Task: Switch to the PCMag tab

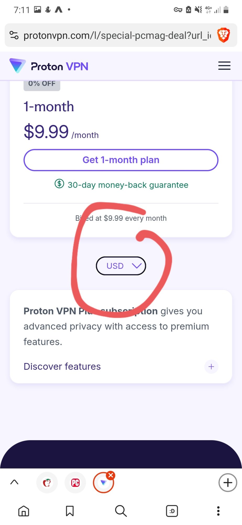Action: (75, 482)
